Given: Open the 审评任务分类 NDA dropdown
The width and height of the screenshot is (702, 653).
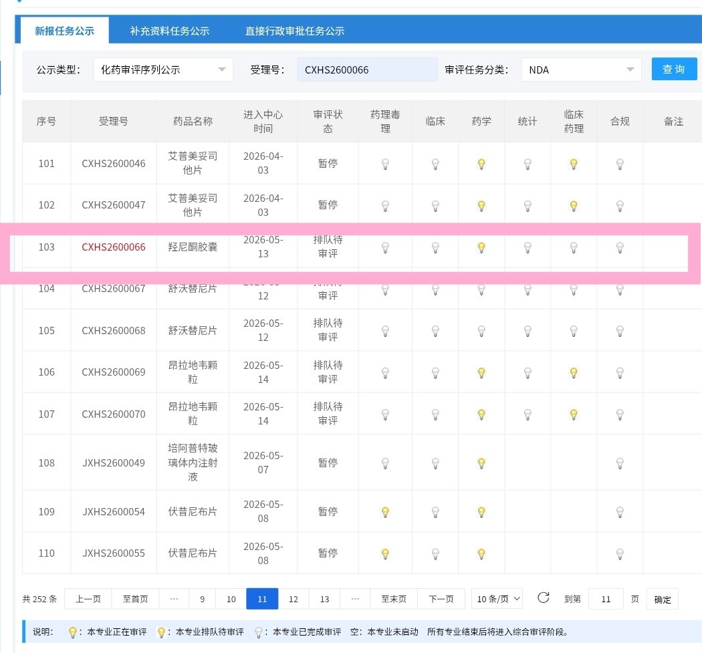Looking at the screenshot, I should [581, 70].
